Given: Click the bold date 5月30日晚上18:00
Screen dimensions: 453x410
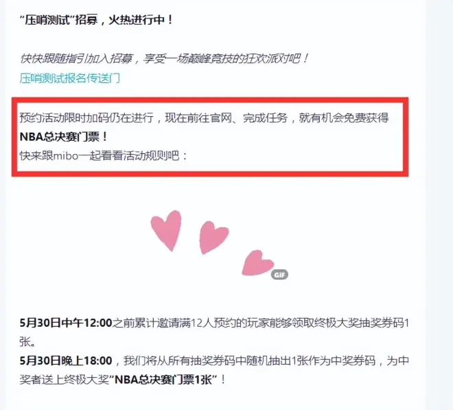Looking at the screenshot, I should (x=66, y=361).
